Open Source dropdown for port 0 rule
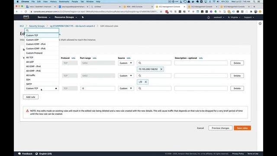Image resolution: width=277 pixels, height=156 pixels. click(126, 88)
